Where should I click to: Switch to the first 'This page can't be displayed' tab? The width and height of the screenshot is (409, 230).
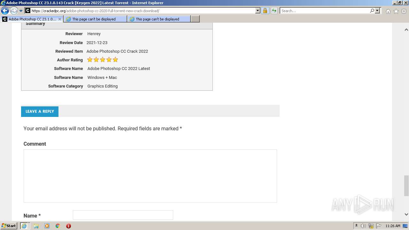(x=95, y=19)
